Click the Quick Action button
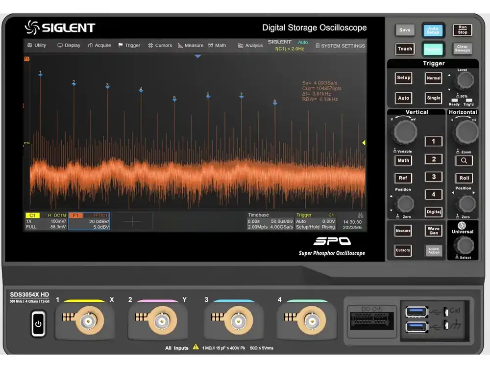Screen dimensions: 490x368 point(434,251)
